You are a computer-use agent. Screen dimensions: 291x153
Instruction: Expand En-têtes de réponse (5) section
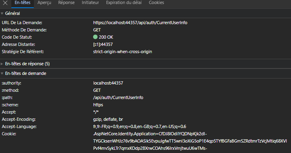2,64
